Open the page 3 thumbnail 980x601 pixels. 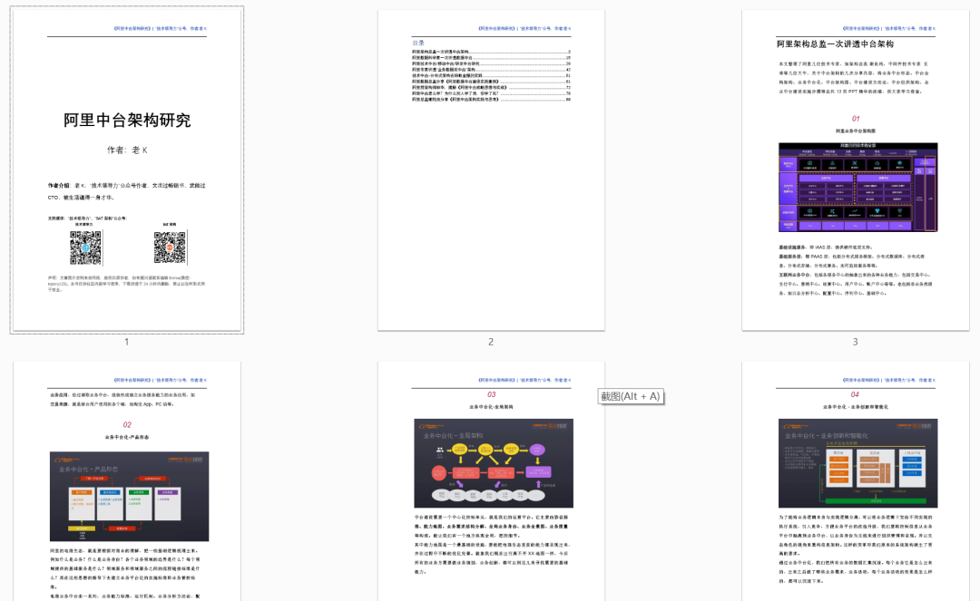pyautogui.click(x=856, y=170)
